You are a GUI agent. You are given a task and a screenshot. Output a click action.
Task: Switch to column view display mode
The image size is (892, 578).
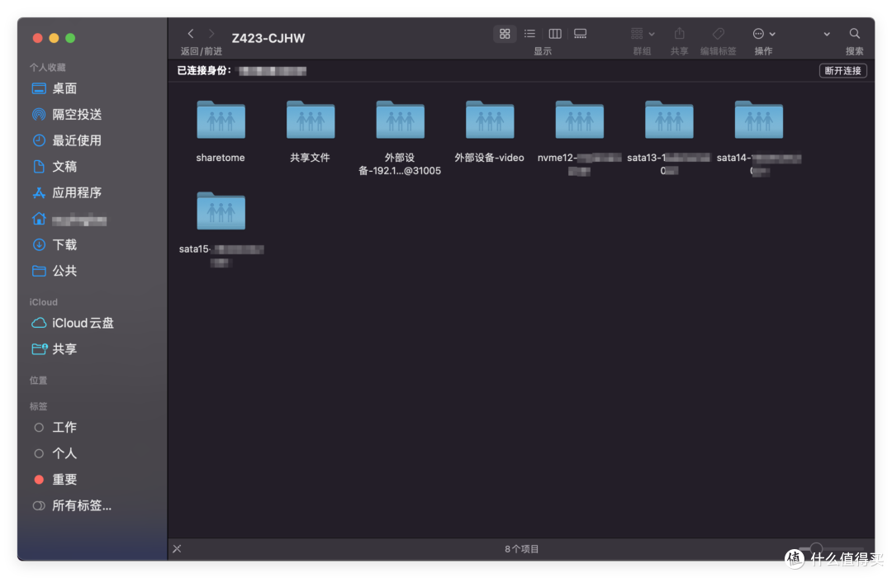[554, 33]
